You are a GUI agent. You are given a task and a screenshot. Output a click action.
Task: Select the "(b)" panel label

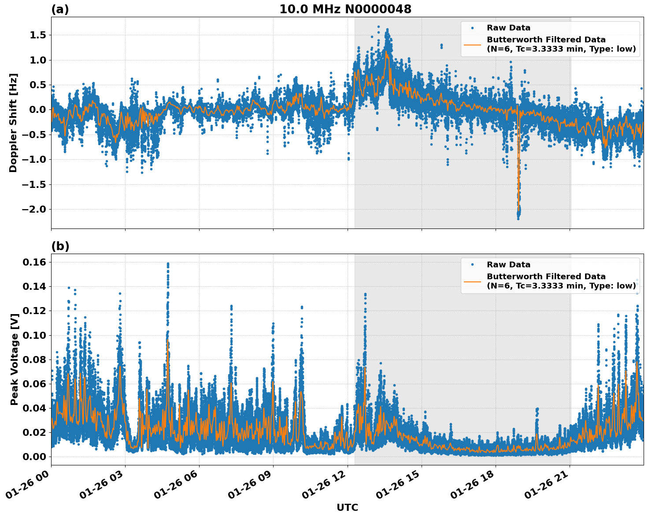(60, 246)
